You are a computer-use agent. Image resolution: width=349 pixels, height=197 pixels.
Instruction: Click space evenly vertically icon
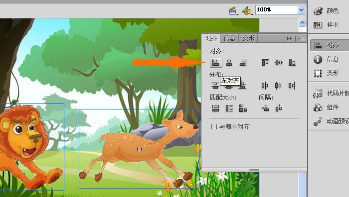(265, 108)
